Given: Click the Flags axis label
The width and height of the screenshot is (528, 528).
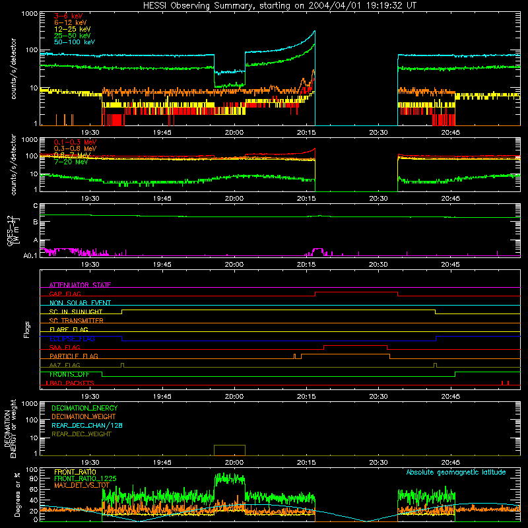Looking at the screenshot, I should click(x=27, y=329).
